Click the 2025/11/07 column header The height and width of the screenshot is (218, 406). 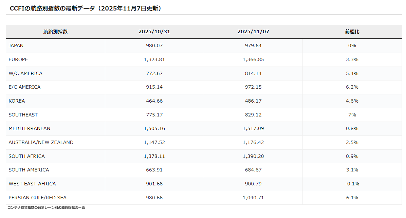point(253,32)
